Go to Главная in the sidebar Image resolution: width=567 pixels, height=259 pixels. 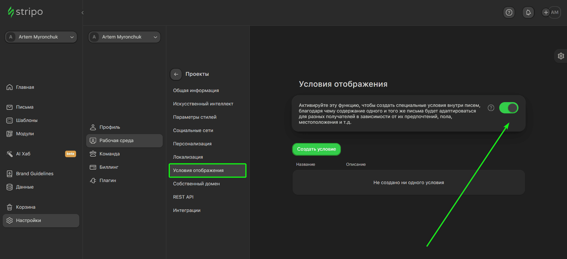click(x=25, y=87)
